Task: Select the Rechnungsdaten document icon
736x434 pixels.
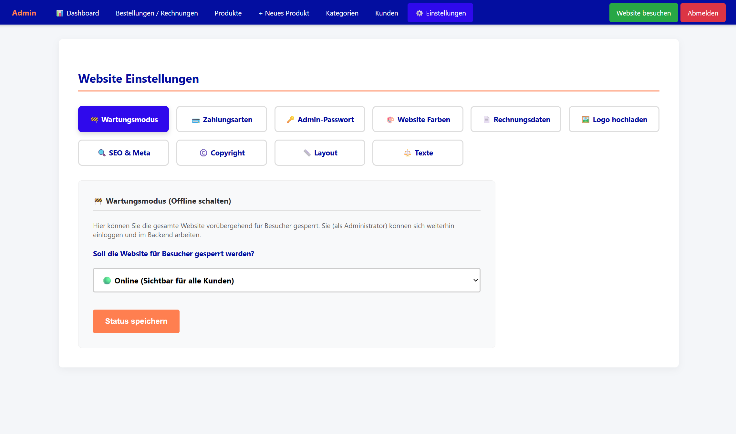Action: (486, 119)
